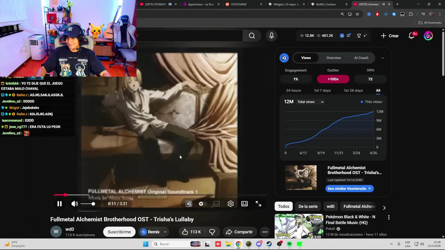Image resolution: width=445 pixels, height=250 pixels.
Task: Select the 24 hours time range
Action: (293, 91)
